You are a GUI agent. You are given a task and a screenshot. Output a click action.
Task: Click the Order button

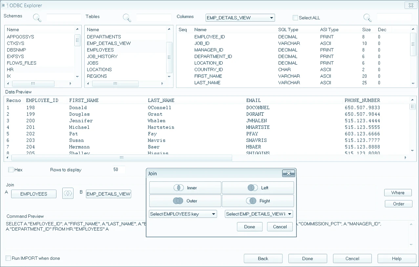coord(399,204)
